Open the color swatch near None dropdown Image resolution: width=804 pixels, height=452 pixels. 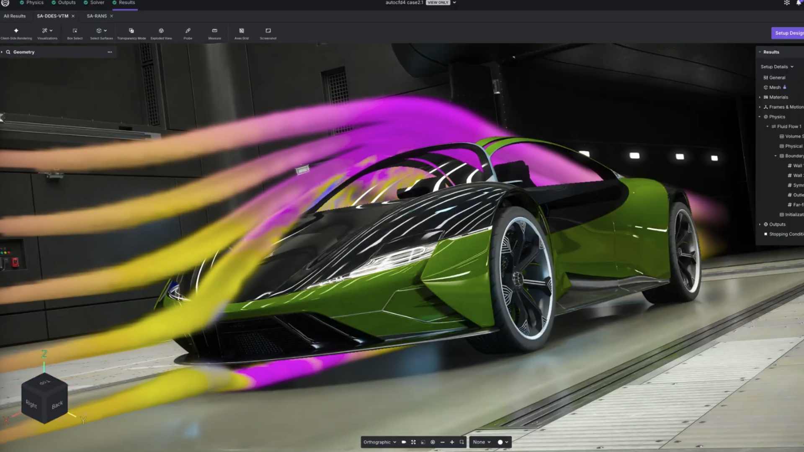point(500,442)
